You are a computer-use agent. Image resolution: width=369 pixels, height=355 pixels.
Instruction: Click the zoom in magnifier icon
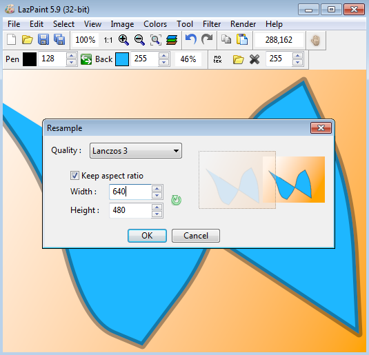tap(123, 40)
